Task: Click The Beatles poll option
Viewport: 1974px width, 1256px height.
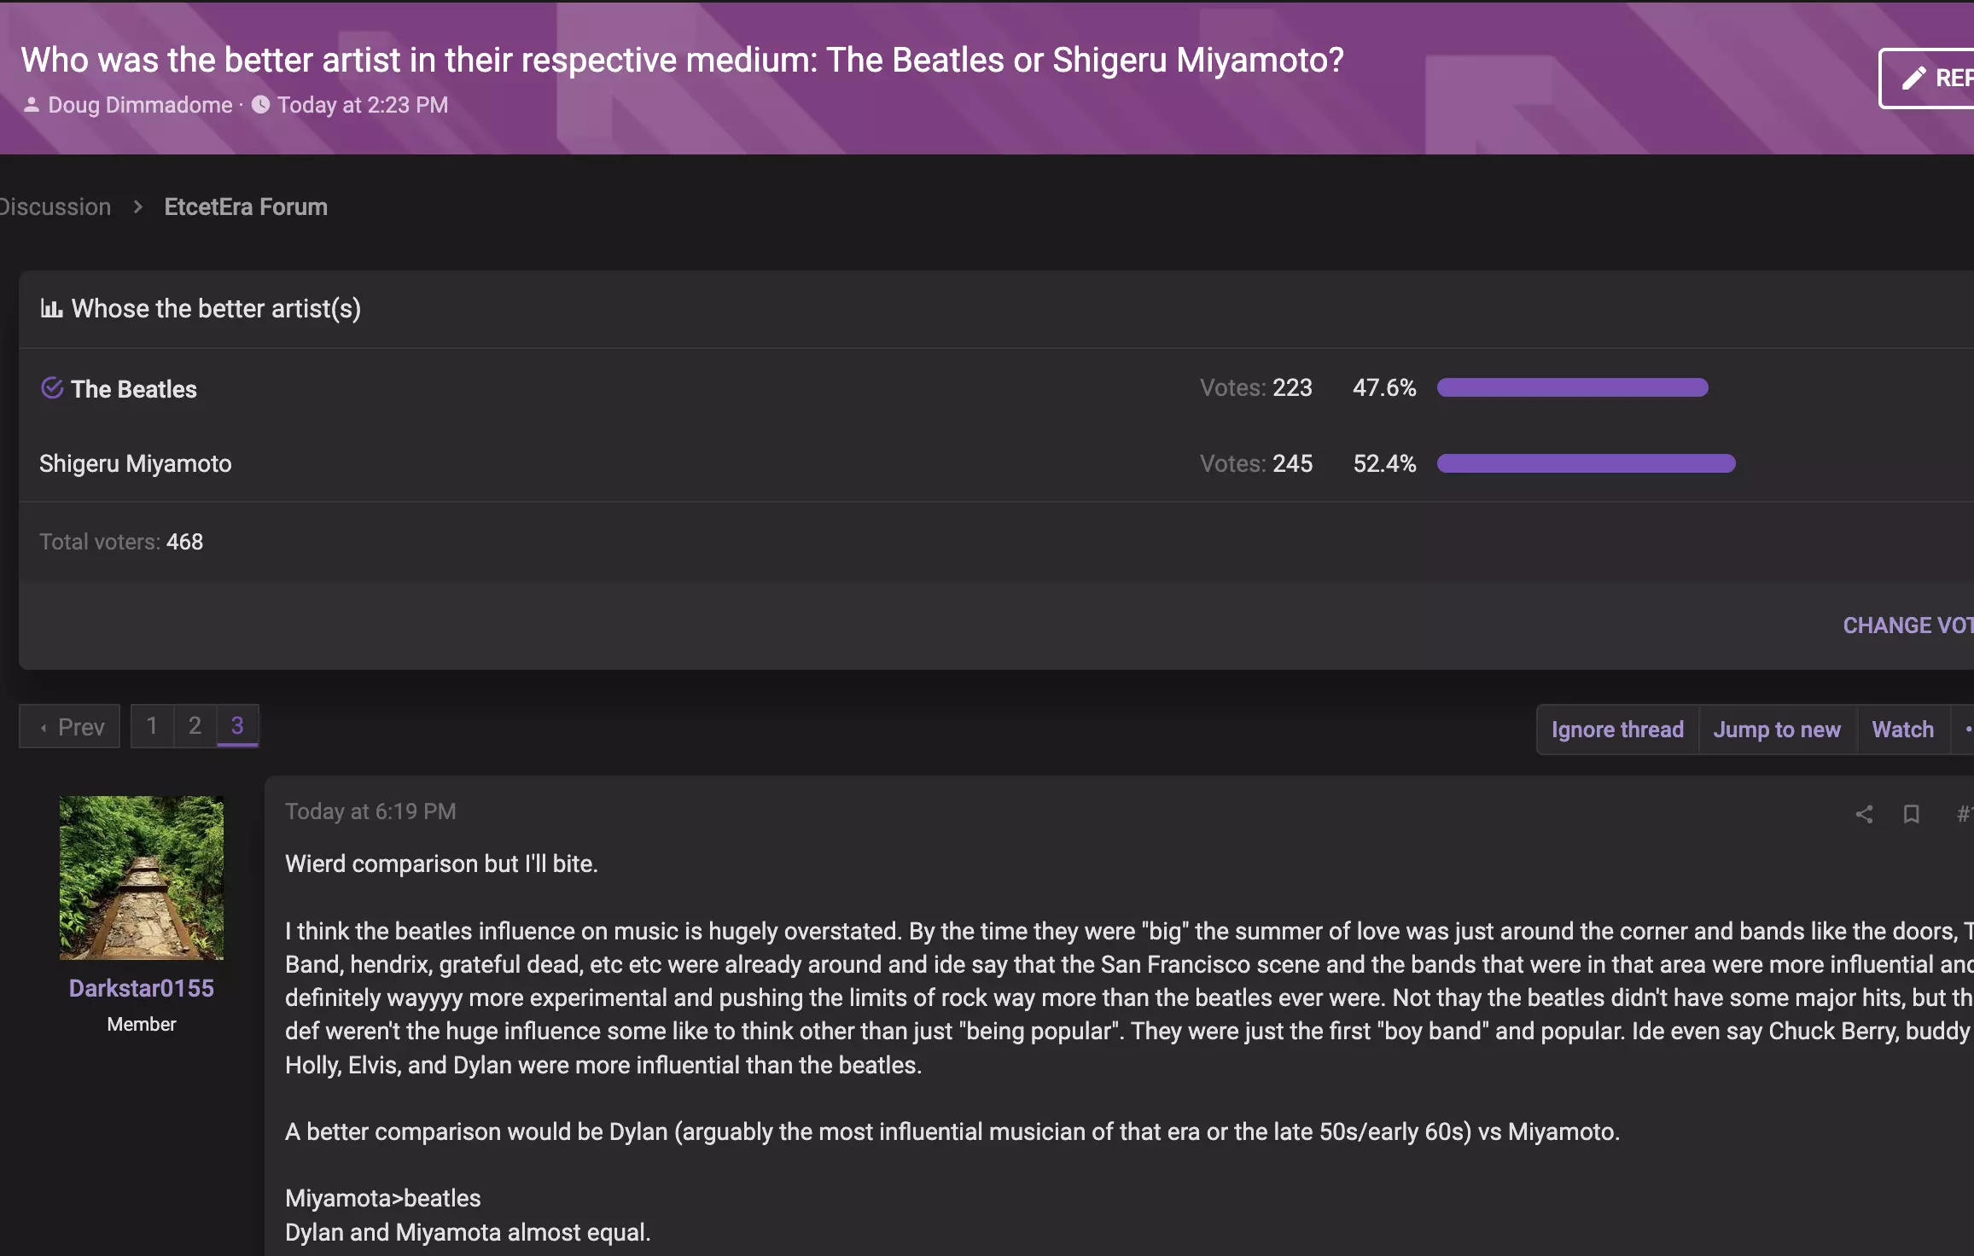Action: (134, 389)
